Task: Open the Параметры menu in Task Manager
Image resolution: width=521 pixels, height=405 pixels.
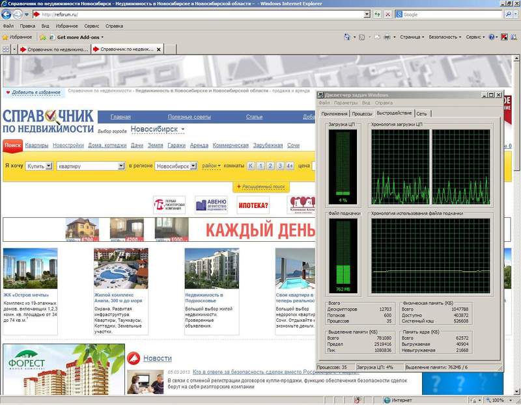Action: pos(345,103)
